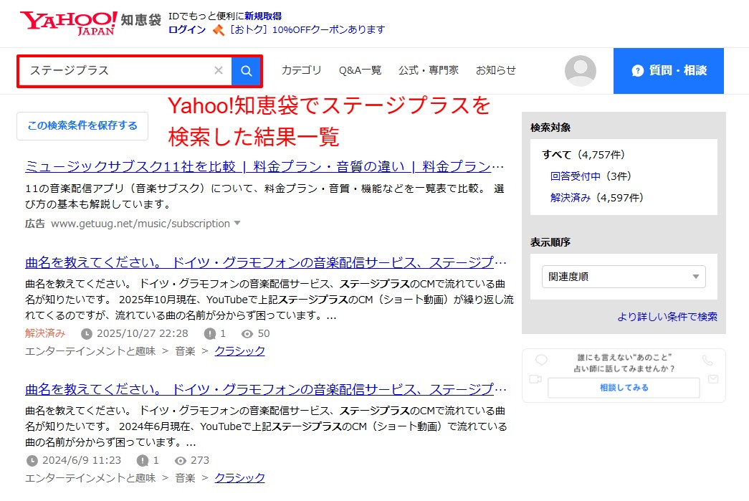Click the 質問・相談 button
749x501 pixels.
click(x=668, y=71)
